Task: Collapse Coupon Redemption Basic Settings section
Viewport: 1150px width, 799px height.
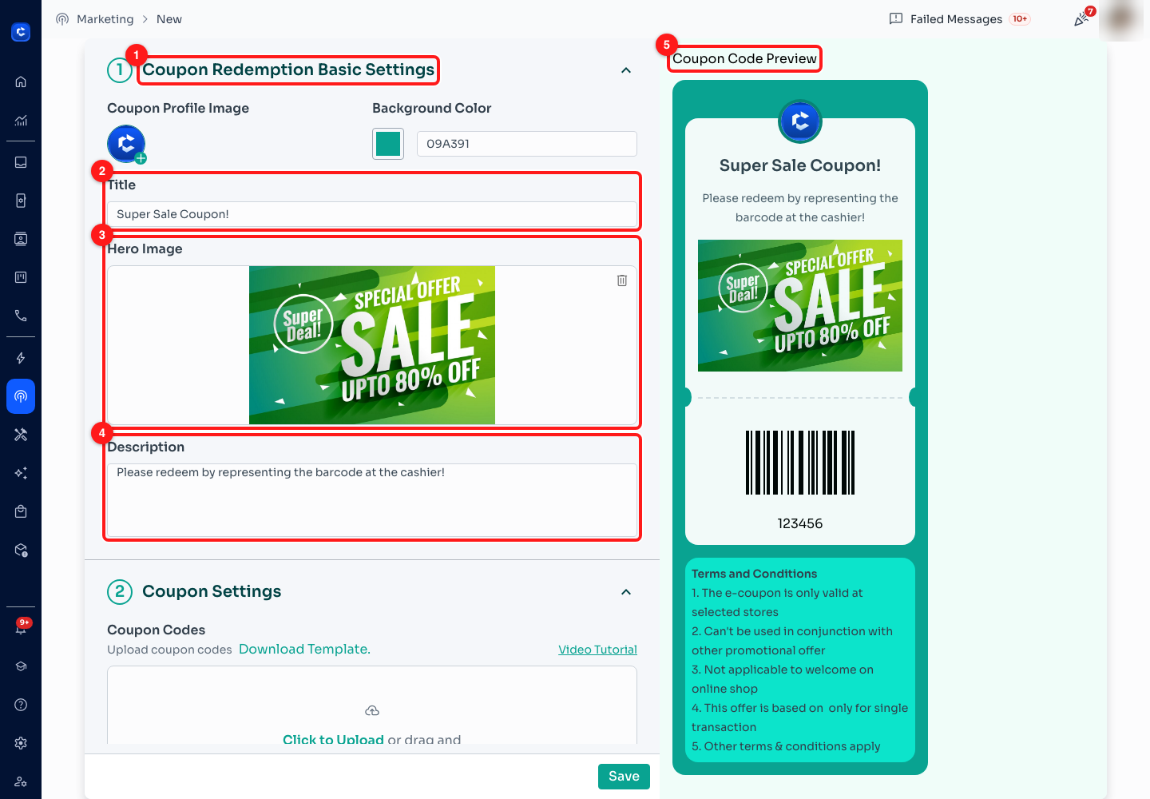Action: coord(626,70)
